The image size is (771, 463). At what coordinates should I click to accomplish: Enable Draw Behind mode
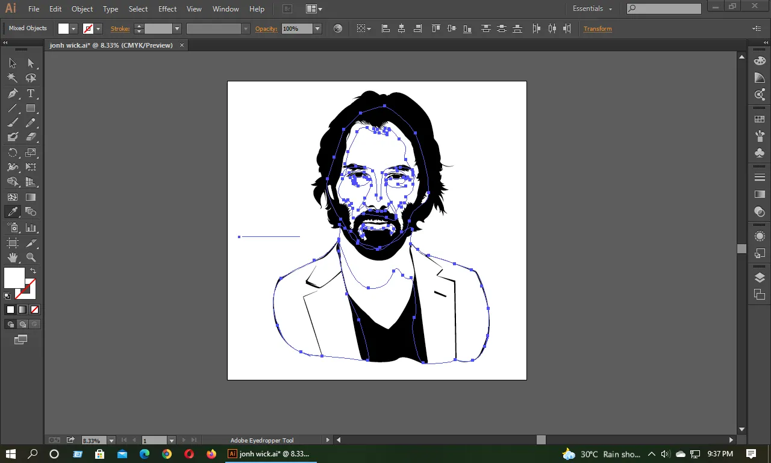(22, 324)
